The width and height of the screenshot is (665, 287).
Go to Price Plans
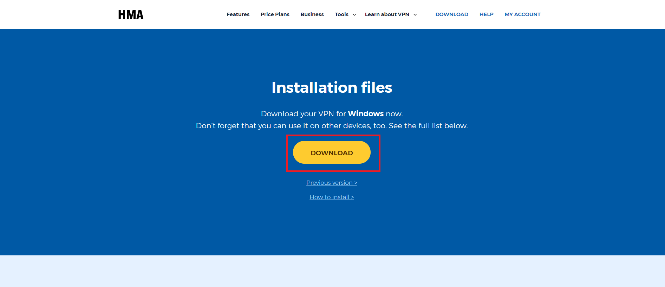pyautogui.click(x=275, y=14)
